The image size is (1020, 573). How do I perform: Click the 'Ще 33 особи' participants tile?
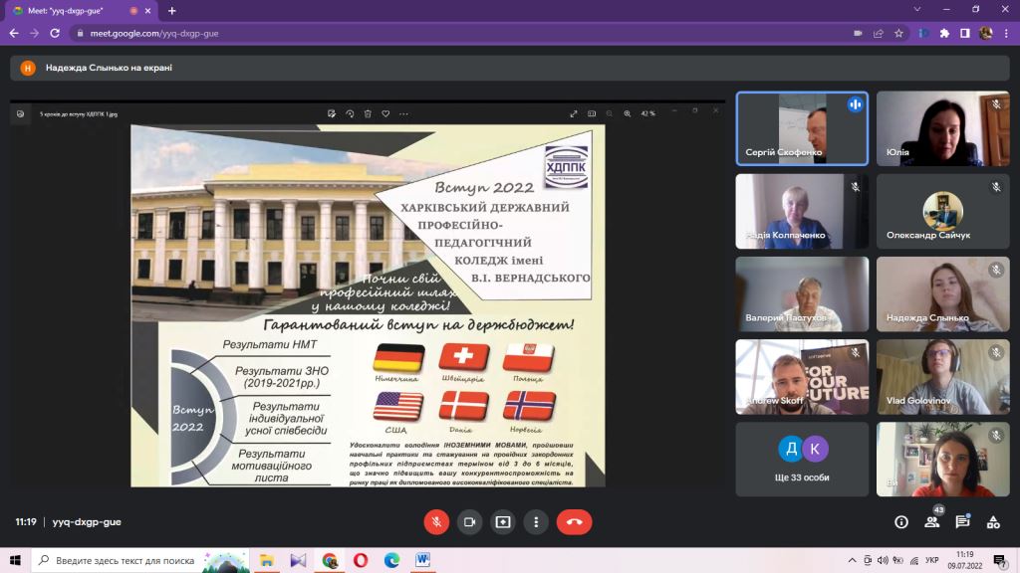click(x=802, y=459)
